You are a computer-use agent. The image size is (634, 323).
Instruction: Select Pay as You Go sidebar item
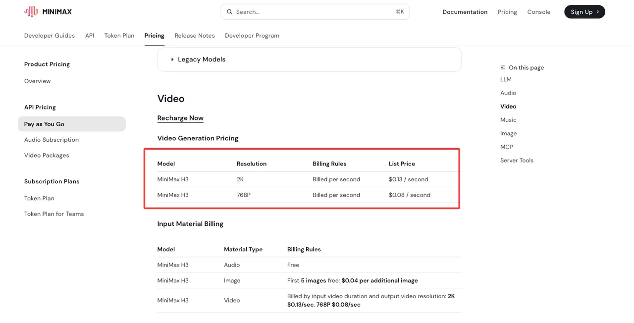[x=72, y=124]
